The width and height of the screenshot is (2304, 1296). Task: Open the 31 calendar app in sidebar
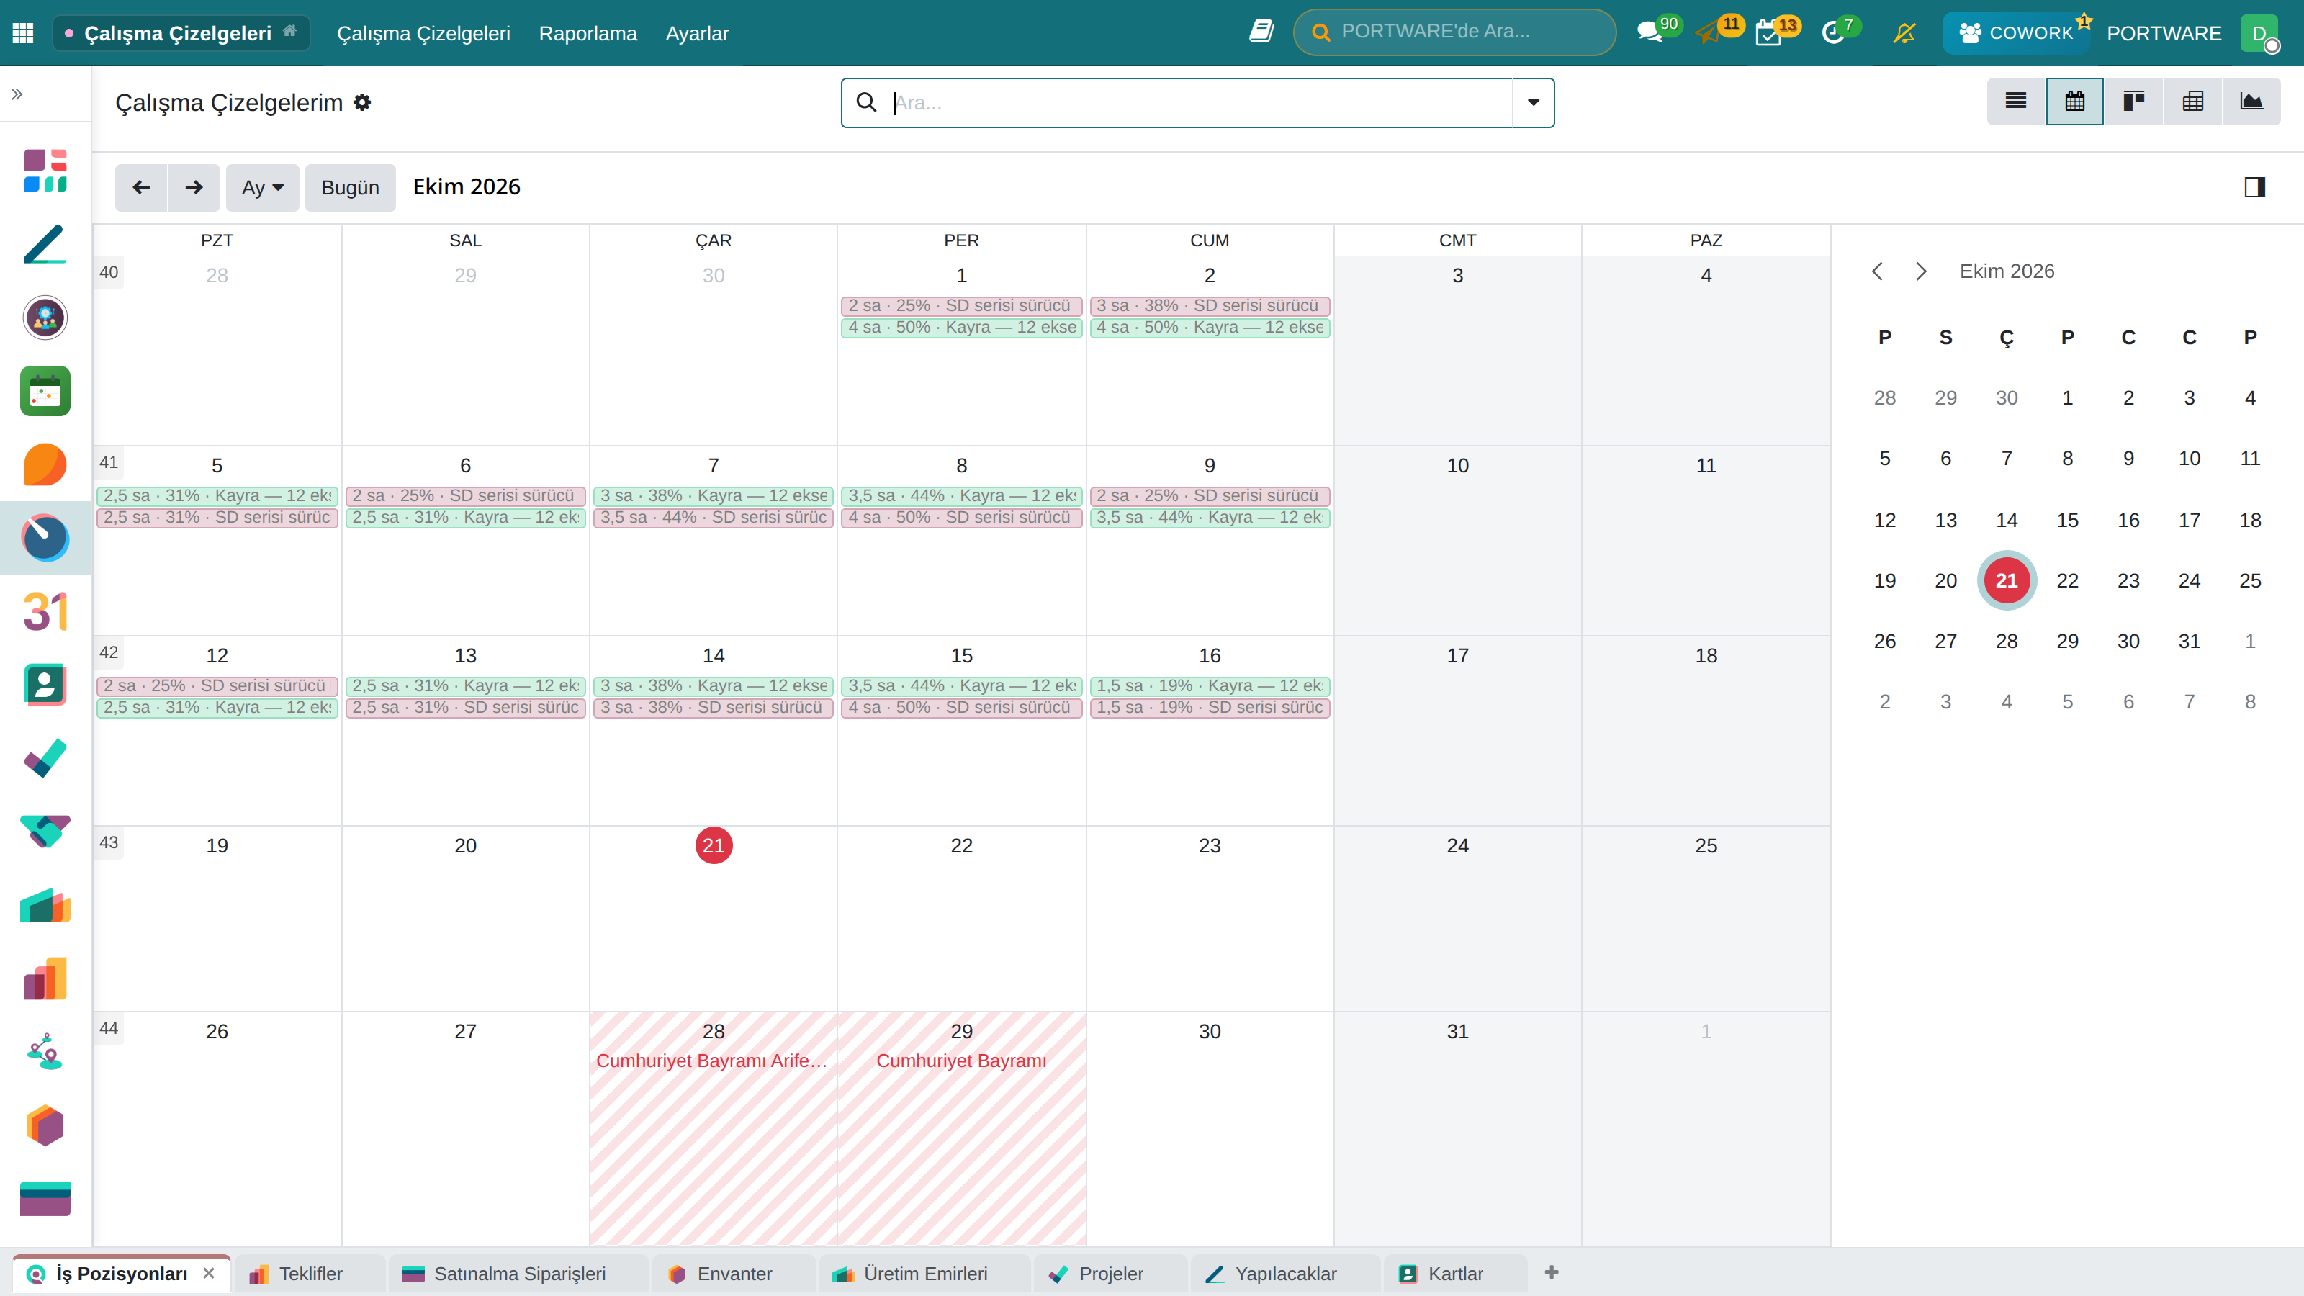coord(45,611)
